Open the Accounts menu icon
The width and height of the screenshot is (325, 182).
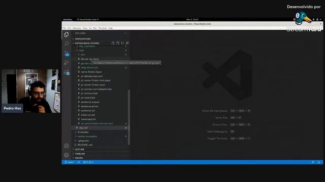click(x=67, y=146)
